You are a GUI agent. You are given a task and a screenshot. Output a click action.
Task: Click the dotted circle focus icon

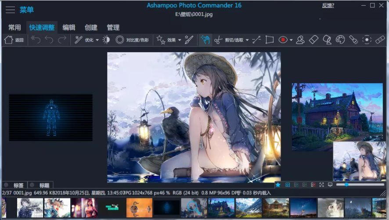[367, 40]
